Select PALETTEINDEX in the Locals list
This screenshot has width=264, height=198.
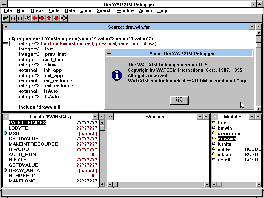27,123
